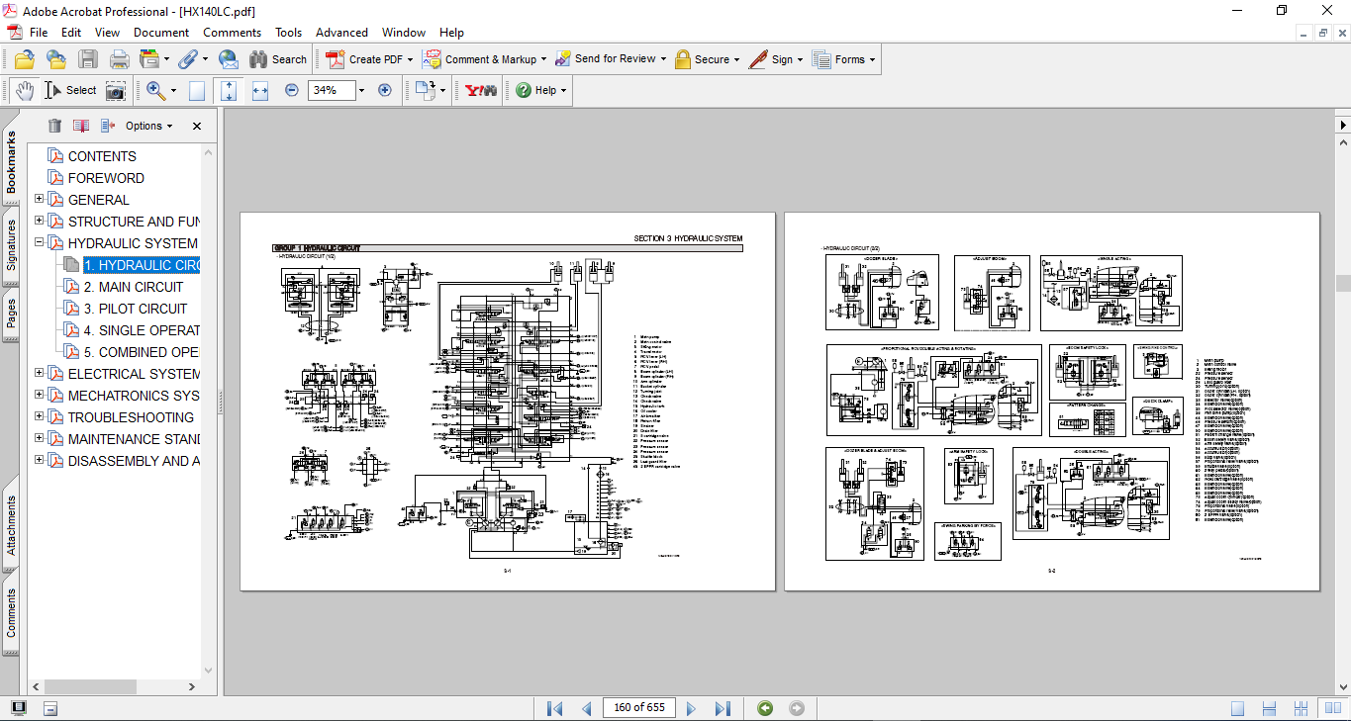Switch to Single Page layout
The width and height of the screenshot is (1351, 721).
pos(1237,708)
